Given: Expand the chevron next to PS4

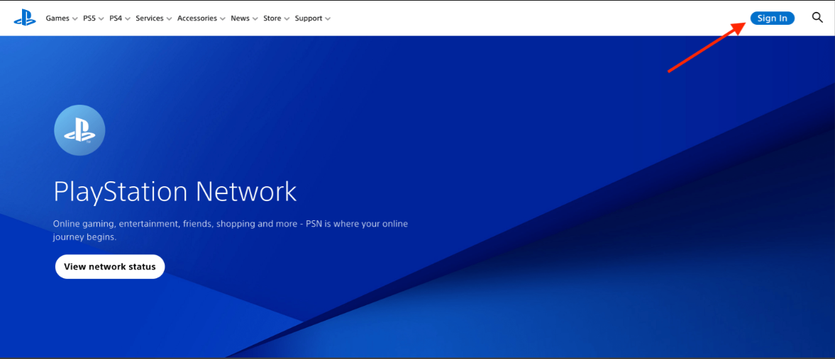Looking at the screenshot, I should click(127, 18).
